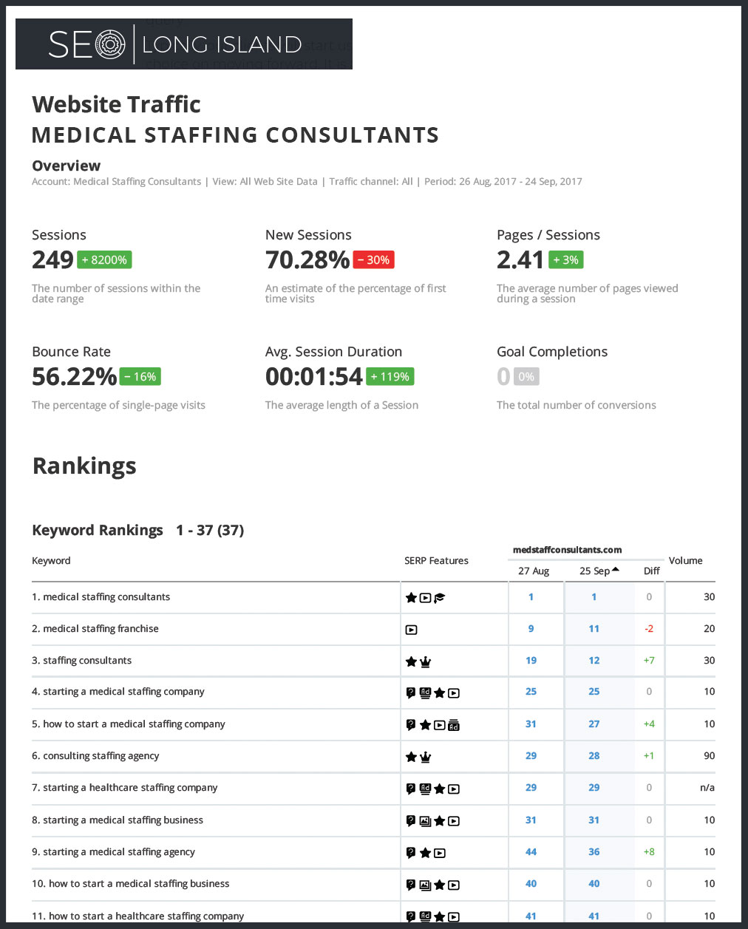748x929 pixels.
Task: Click the video icon for starting a medical staffing agency
Action: 439,853
